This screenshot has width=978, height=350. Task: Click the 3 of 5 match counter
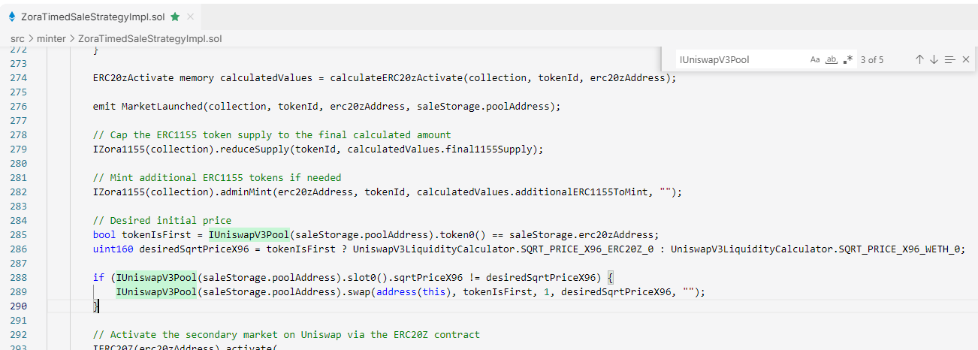[x=872, y=59]
